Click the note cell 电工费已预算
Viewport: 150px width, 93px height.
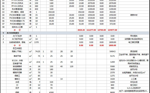[134, 42]
